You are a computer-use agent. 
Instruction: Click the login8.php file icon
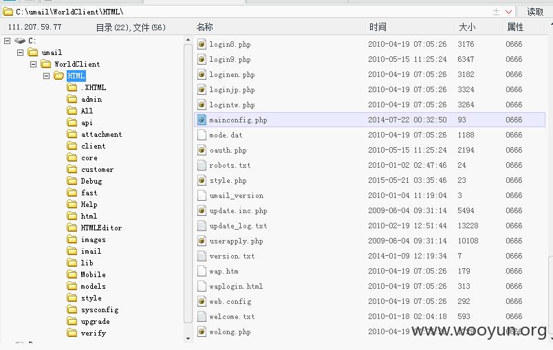[x=202, y=44]
